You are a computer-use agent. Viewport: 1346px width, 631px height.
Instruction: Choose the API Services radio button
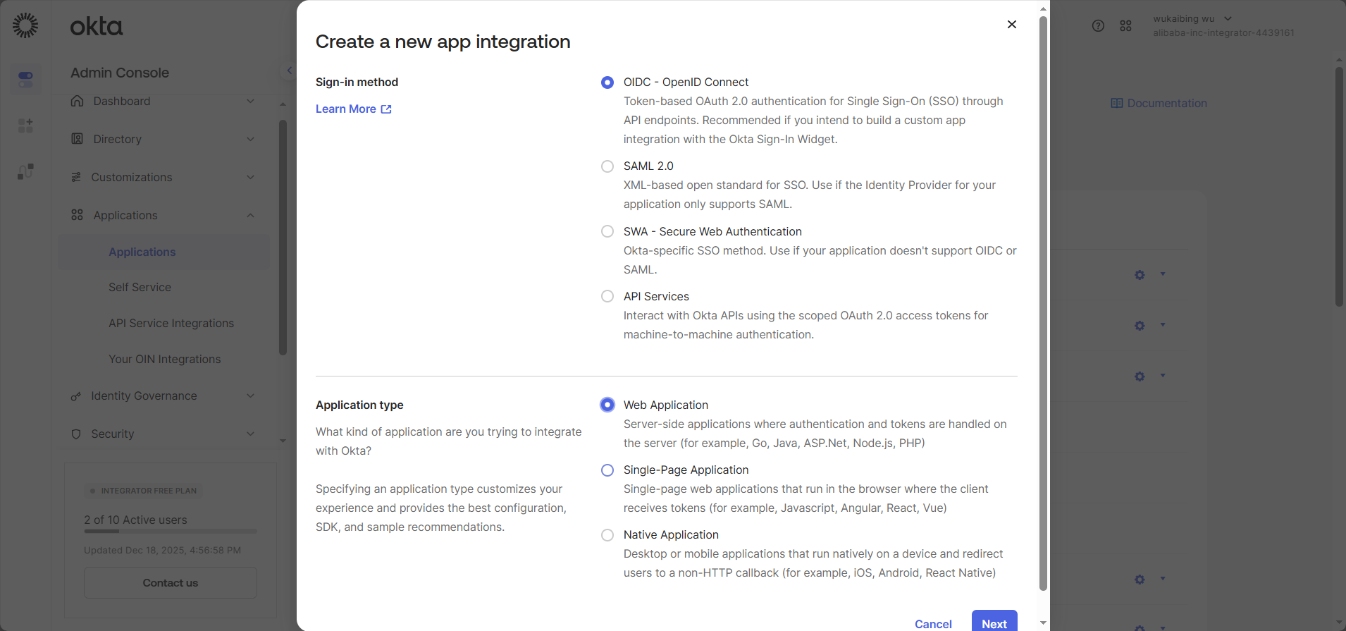pos(607,296)
